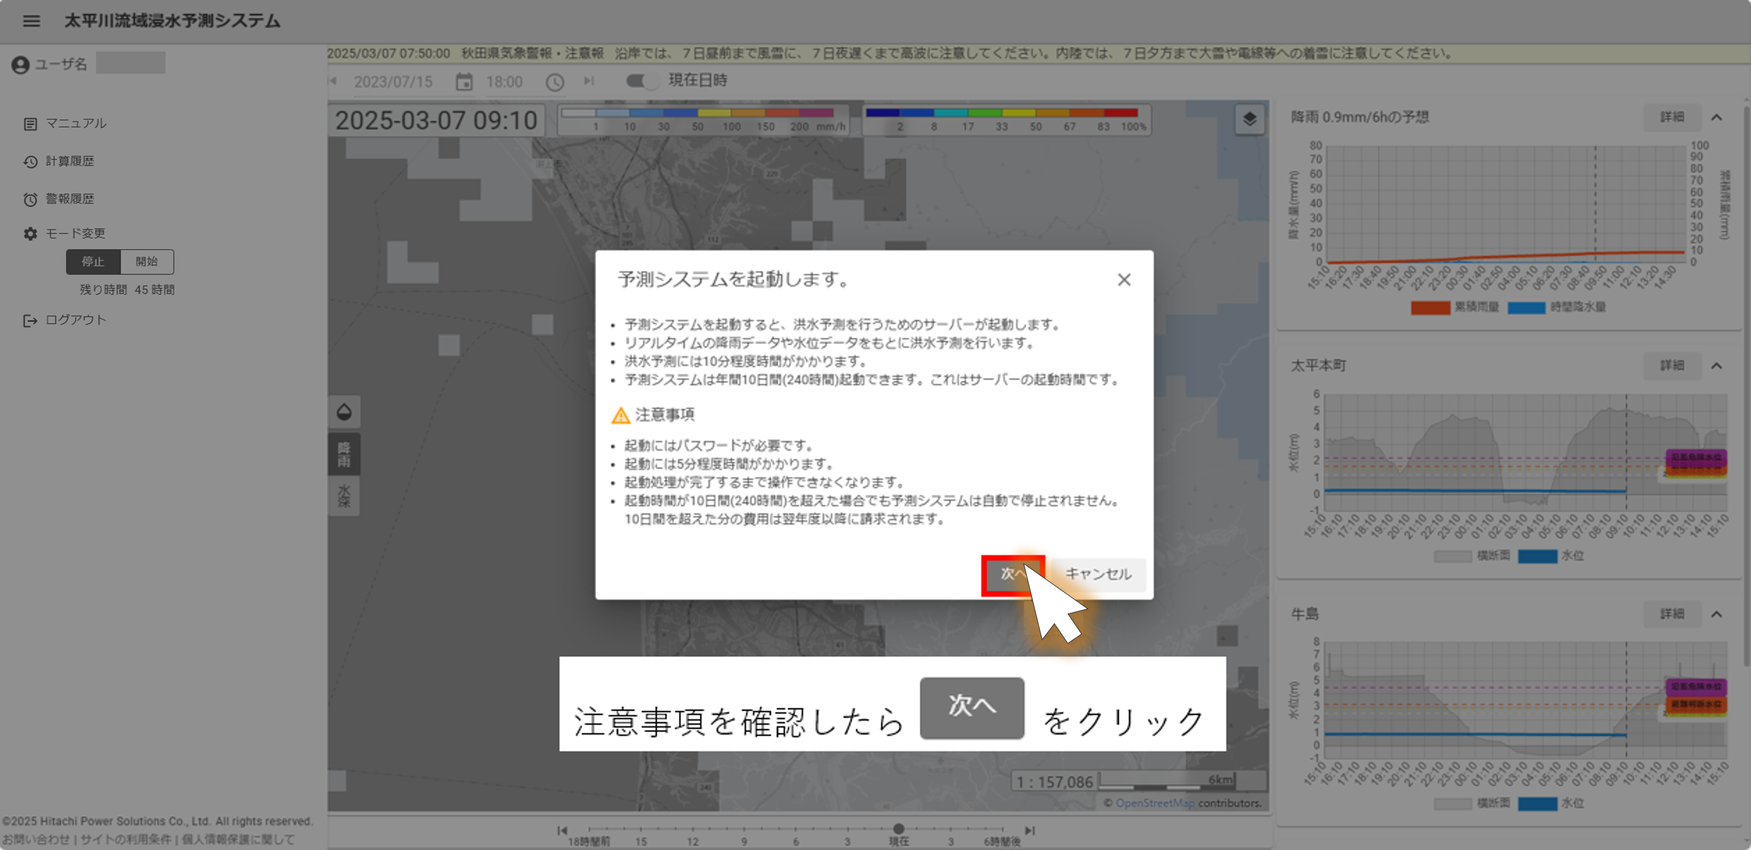
Task: Open the calendar date picker icon
Action: [x=464, y=82]
